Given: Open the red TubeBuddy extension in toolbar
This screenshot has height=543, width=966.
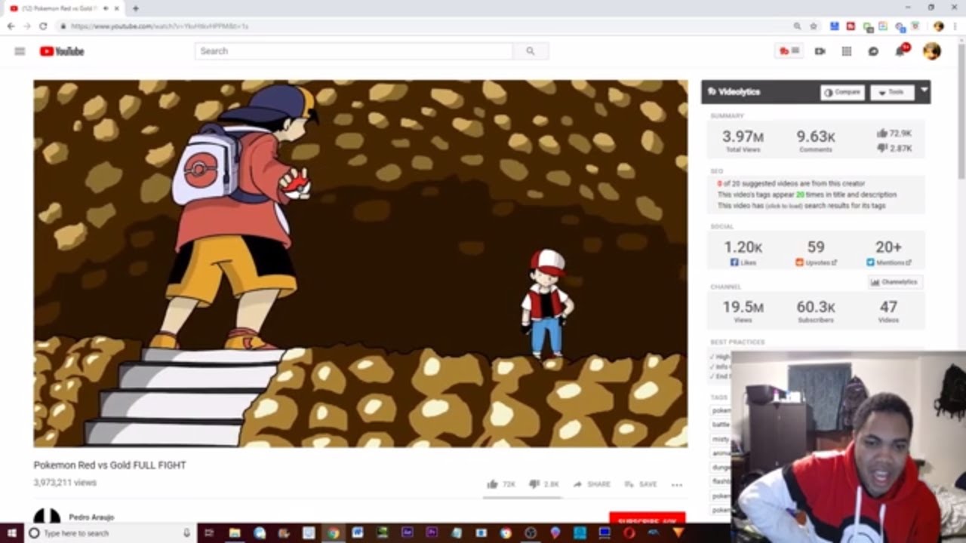Looking at the screenshot, I should tap(851, 26).
